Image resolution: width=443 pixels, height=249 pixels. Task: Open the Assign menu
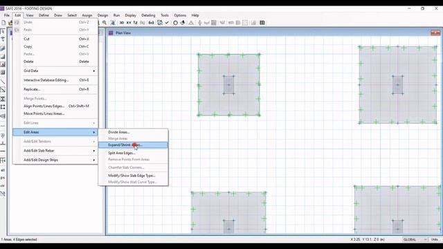pyautogui.click(x=87, y=15)
